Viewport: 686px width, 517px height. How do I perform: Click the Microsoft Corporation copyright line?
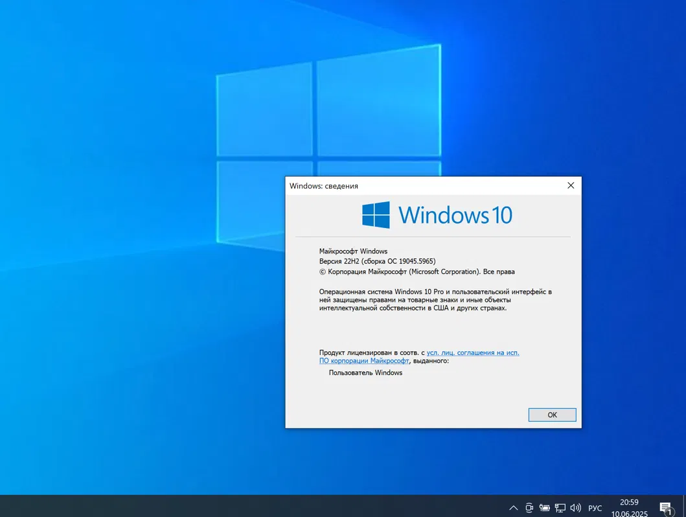tap(417, 271)
